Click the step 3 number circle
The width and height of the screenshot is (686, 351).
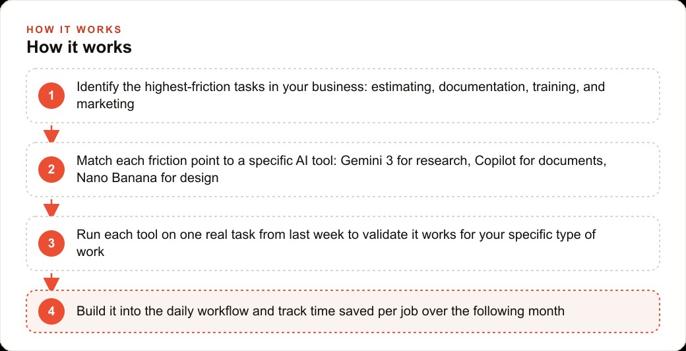(51, 243)
